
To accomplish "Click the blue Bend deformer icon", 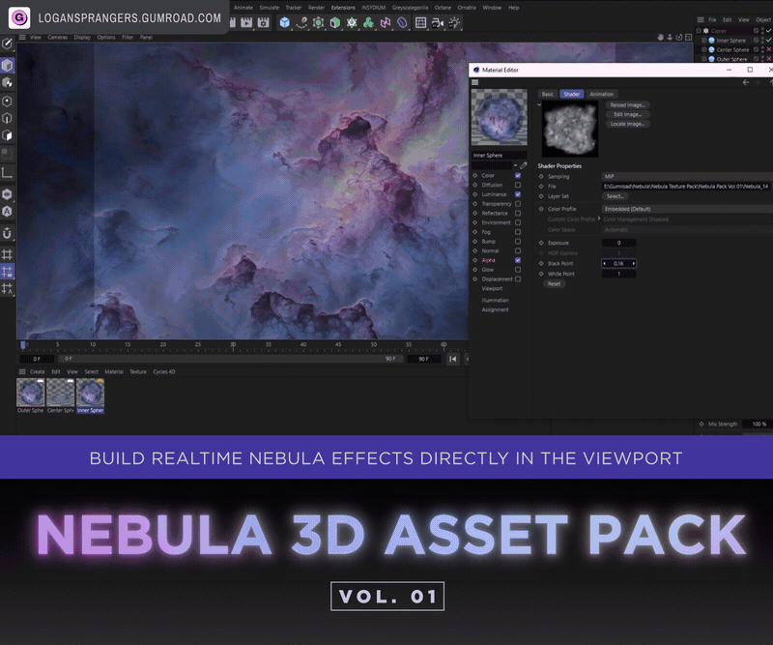I will coord(402,22).
